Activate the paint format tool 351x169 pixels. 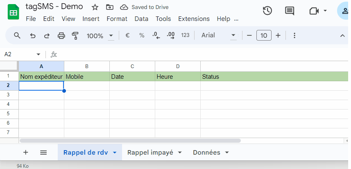tap(75, 36)
